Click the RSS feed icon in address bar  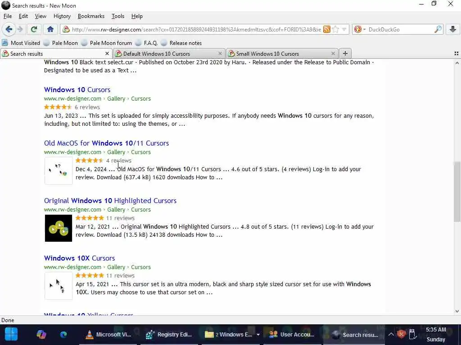327,29
